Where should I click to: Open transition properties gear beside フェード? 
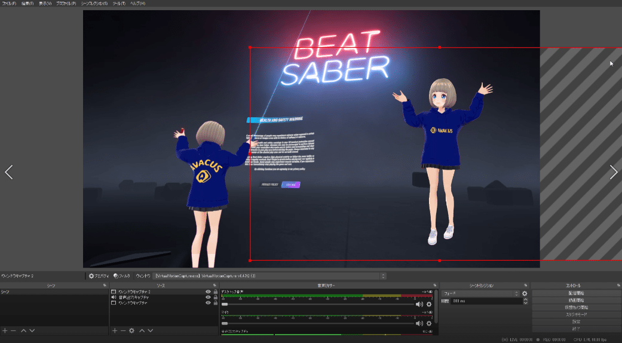(x=525, y=294)
